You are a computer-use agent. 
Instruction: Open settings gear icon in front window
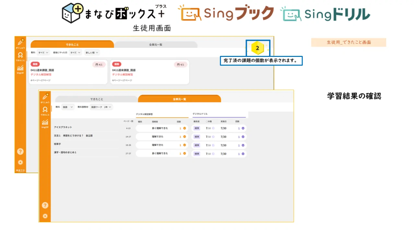pos(45,216)
